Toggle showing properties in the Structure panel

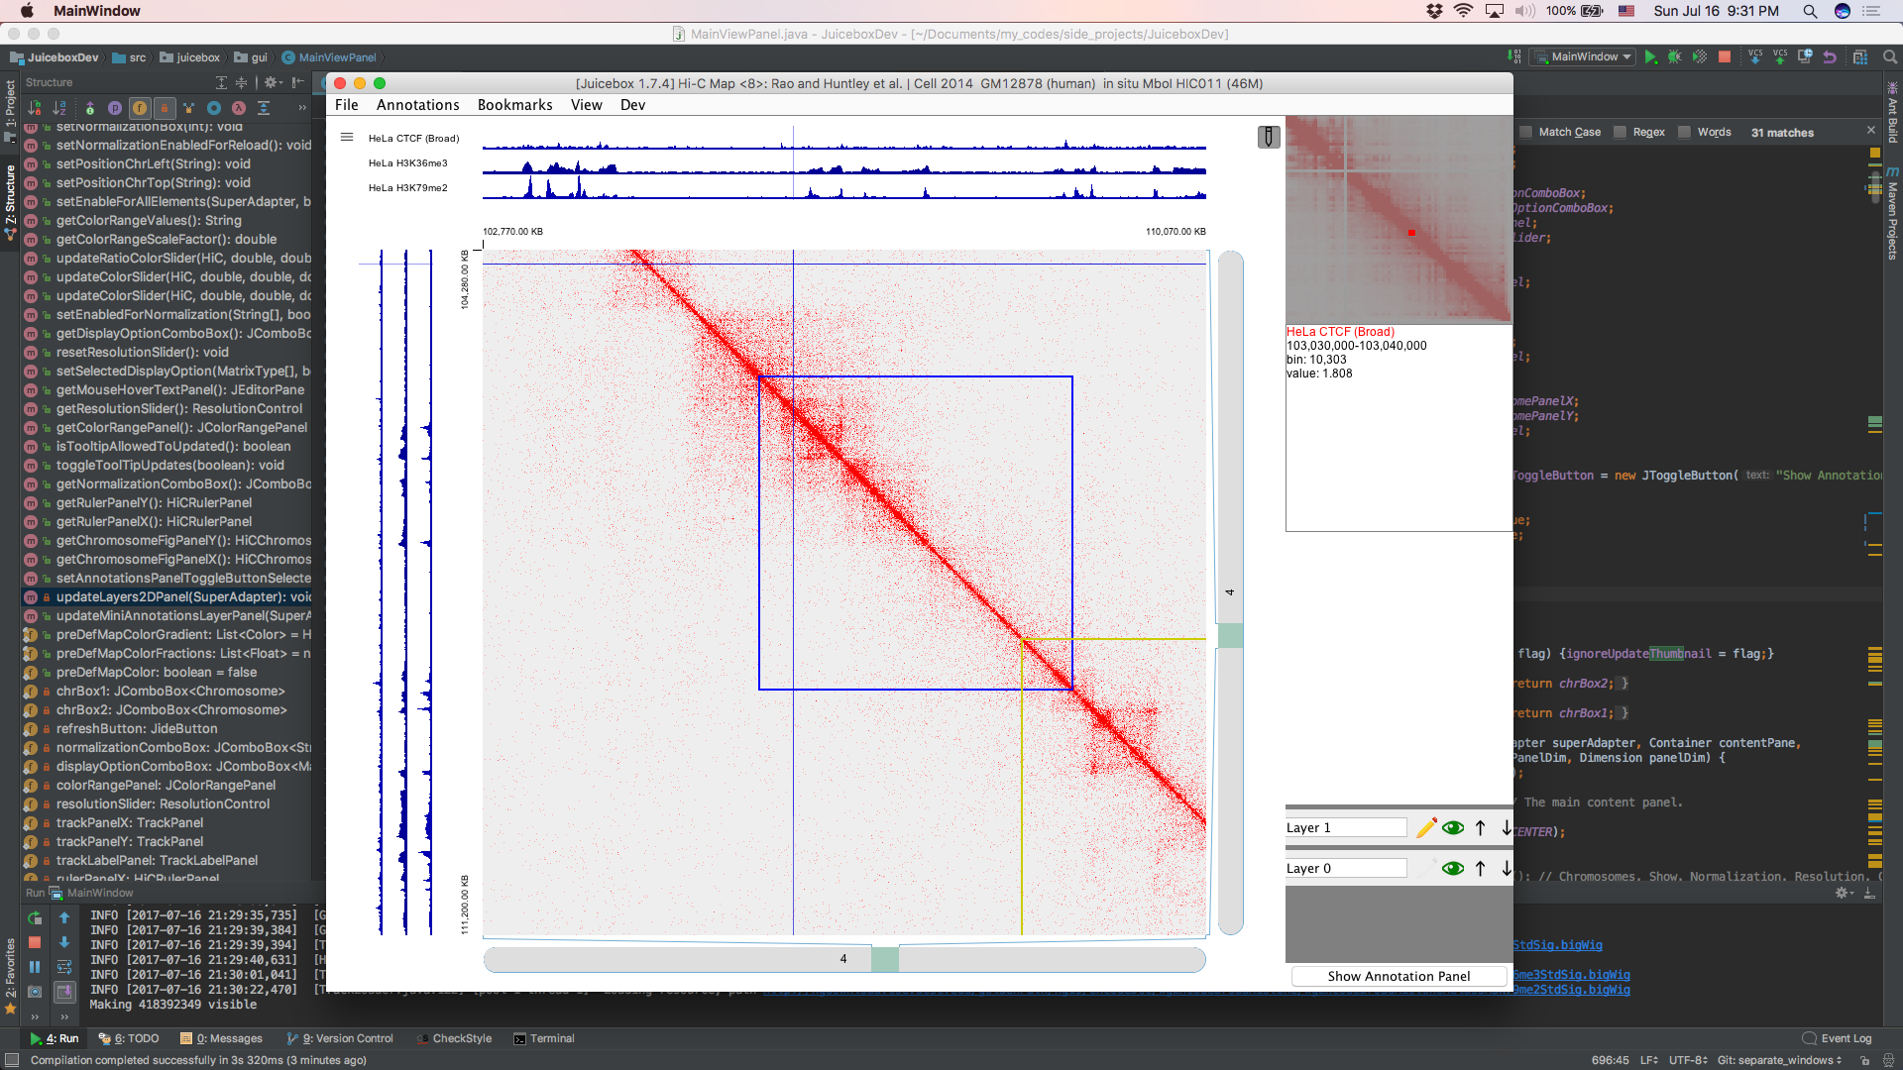coord(115,108)
